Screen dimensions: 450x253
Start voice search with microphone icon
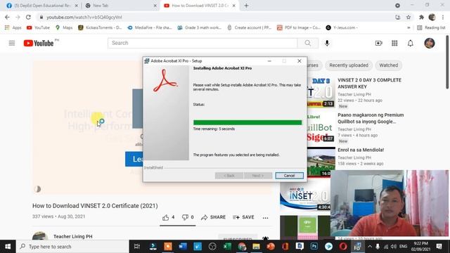tap(327, 43)
